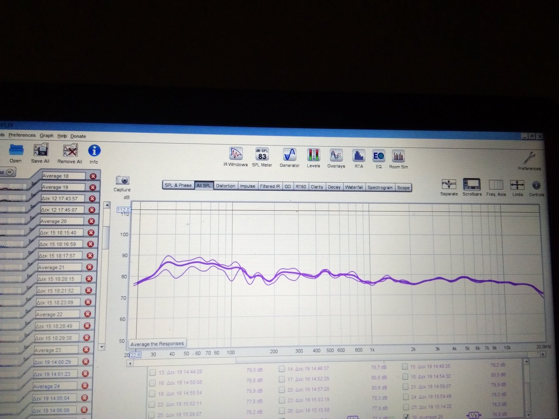This screenshot has height=419, width=559.
Task: Click the measurement list scroll down arrow
Action: click(x=102, y=347)
